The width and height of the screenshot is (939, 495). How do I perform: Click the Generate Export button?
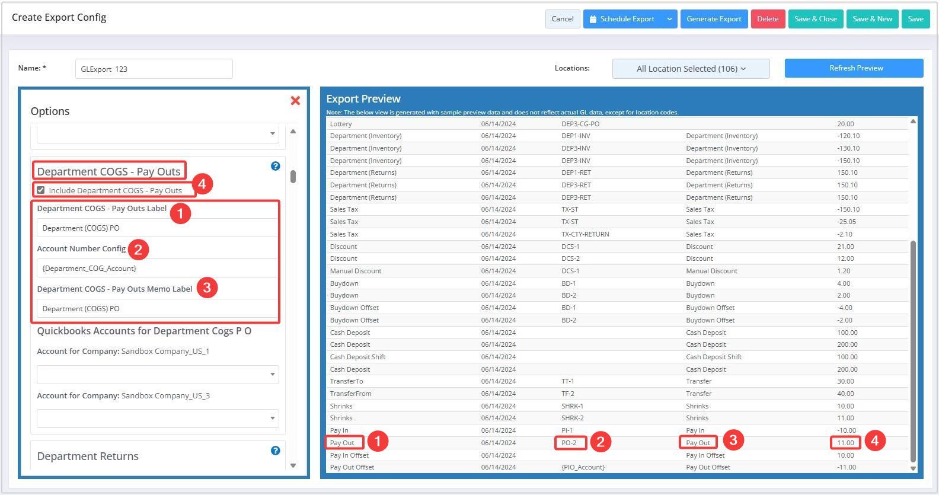pos(714,19)
